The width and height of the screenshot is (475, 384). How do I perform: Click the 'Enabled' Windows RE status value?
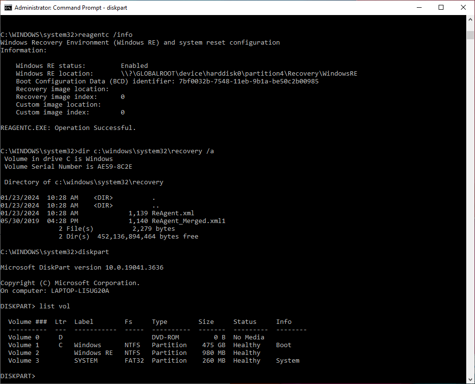134,66
